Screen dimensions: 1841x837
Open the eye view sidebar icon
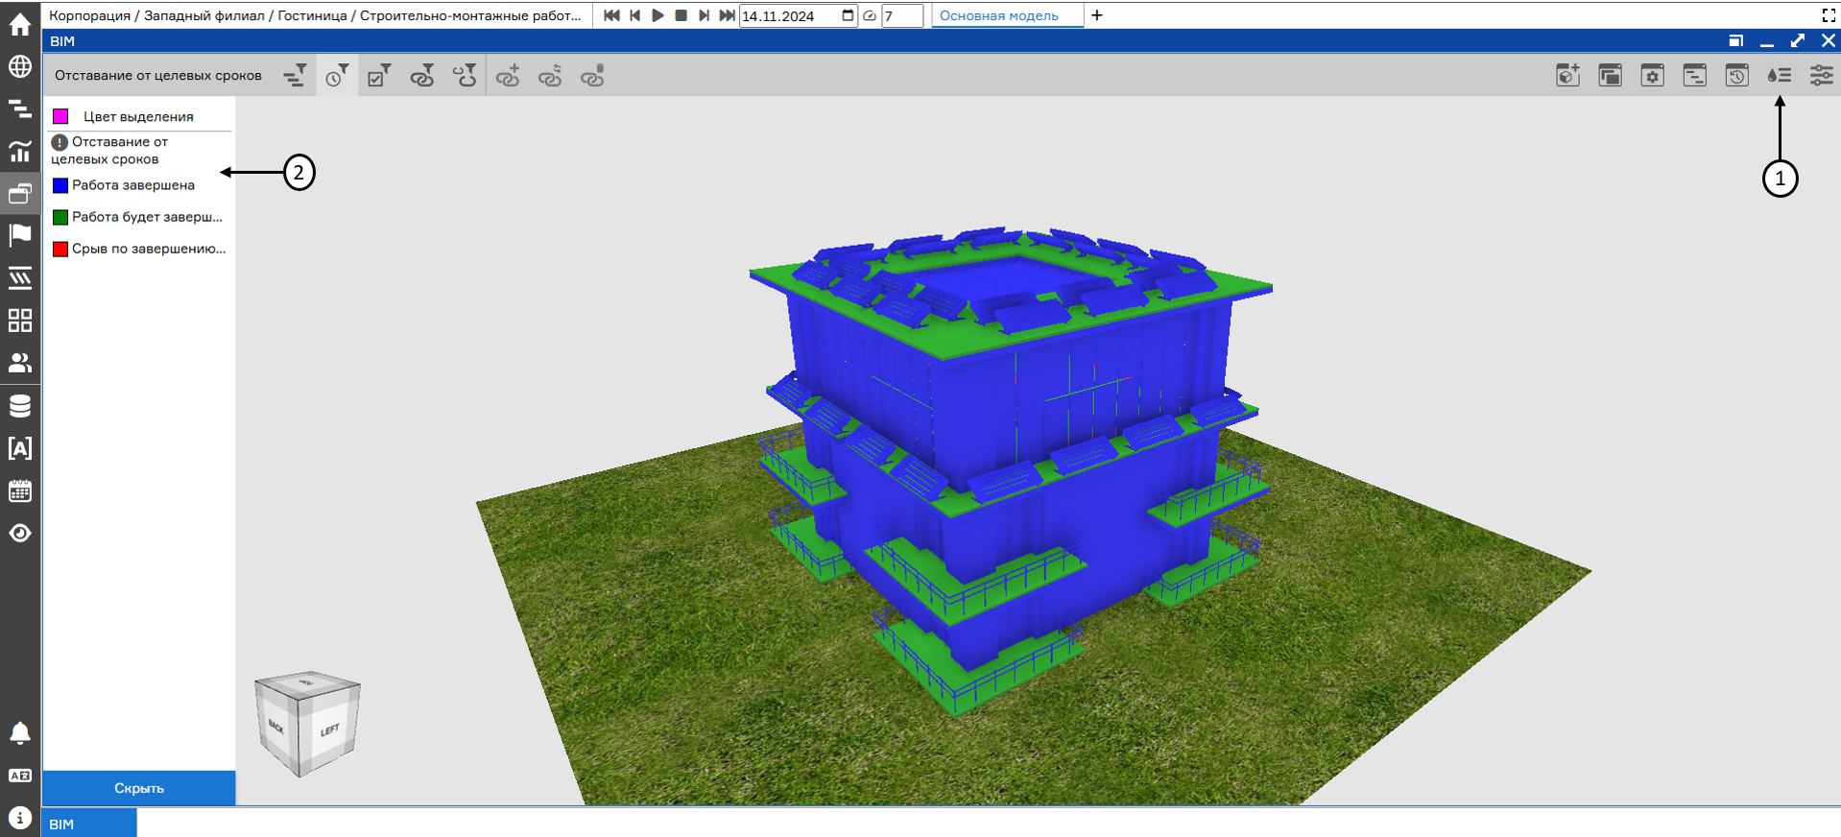[x=20, y=534]
